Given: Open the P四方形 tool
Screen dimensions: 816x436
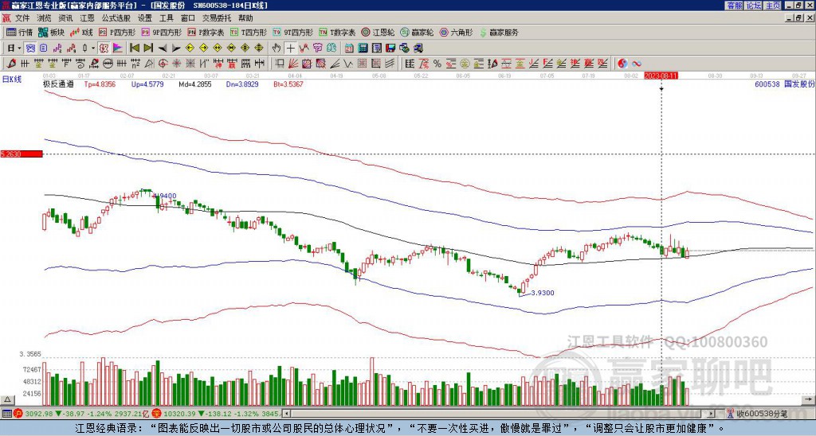Looking at the screenshot, I should [116, 32].
